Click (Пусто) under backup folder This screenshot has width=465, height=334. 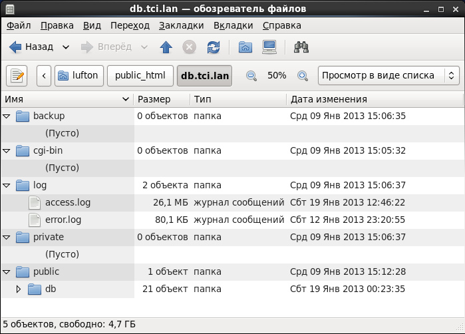coord(63,133)
